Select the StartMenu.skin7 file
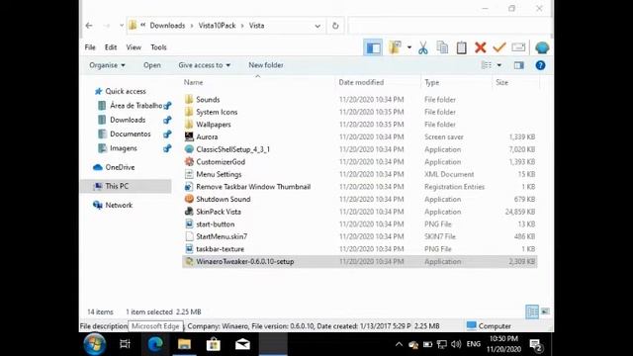Image resolution: width=633 pixels, height=356 pixels. pyautogui.click(x=222, y=237)
